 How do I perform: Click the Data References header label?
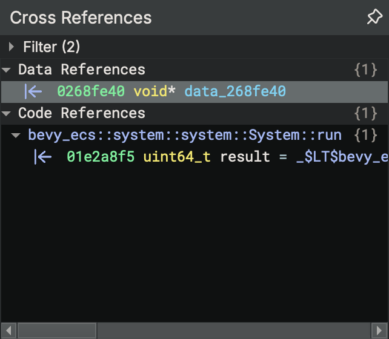(x=82, y=70)
